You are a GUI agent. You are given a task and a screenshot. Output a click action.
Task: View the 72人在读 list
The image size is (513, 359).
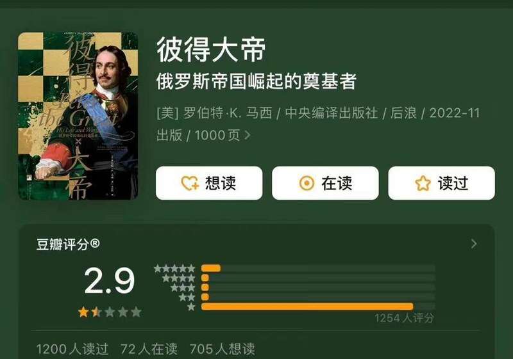(x=149, y=349)
